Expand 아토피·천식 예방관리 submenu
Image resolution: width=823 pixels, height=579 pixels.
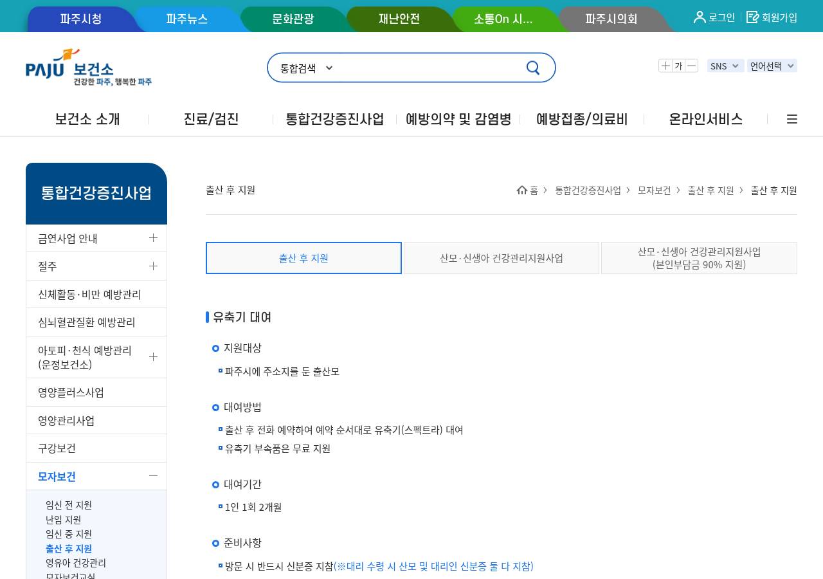click(x=153, y=357)
